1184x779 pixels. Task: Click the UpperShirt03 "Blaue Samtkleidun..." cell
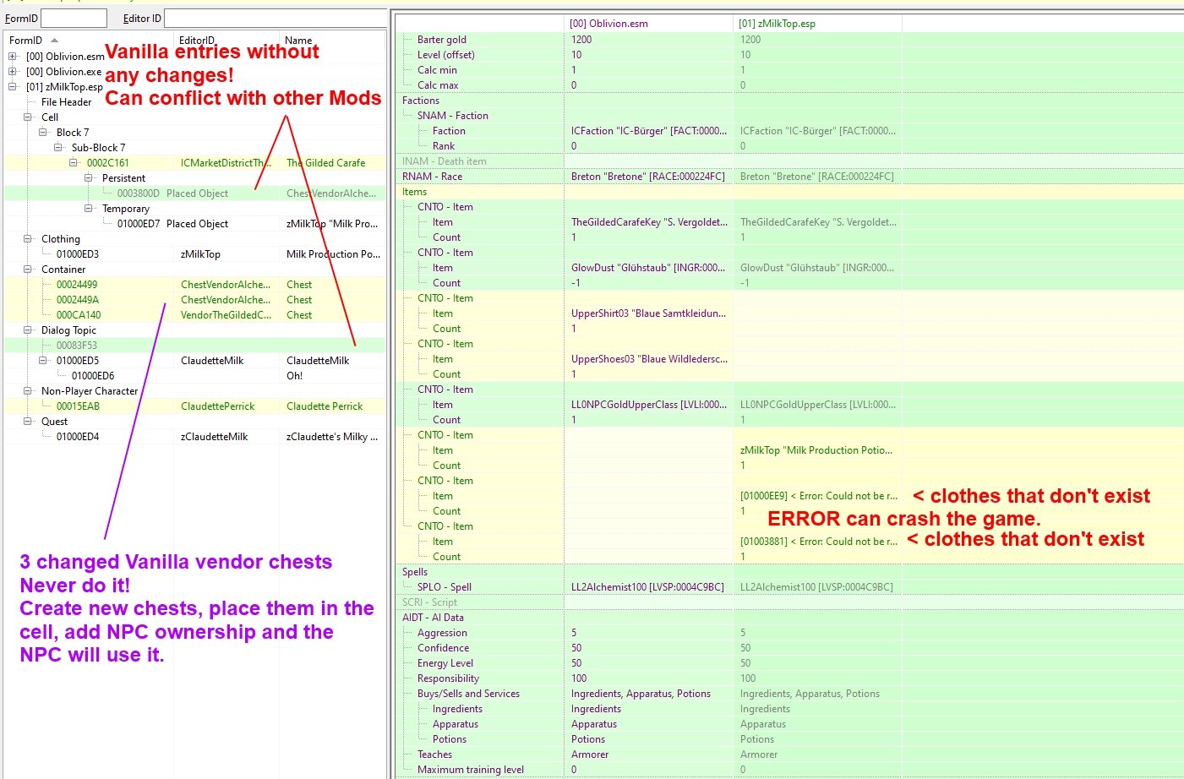click(648, 313)
